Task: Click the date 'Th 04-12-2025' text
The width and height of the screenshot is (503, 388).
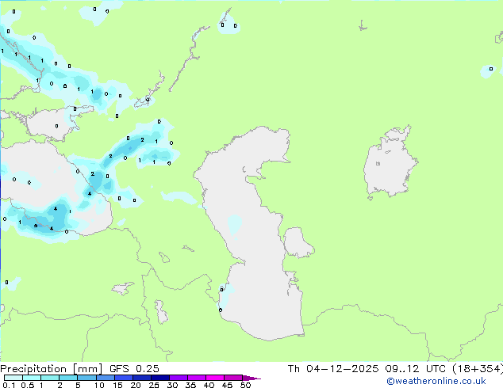Action: 333,369
